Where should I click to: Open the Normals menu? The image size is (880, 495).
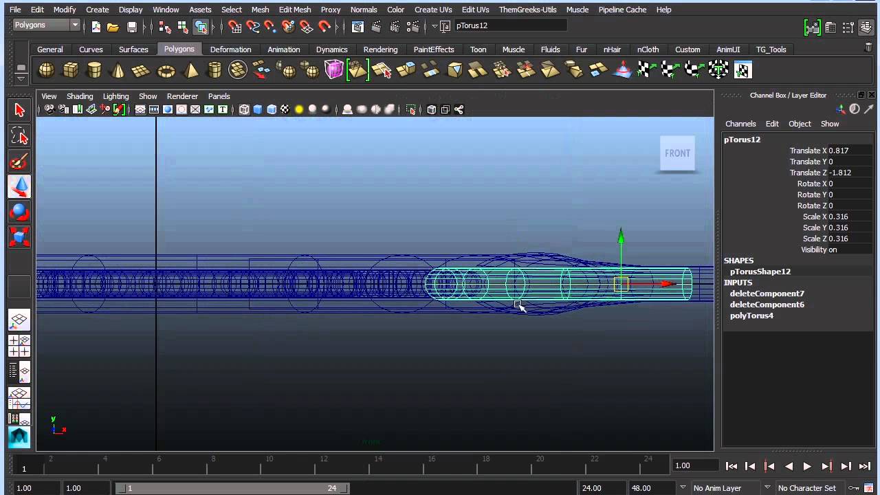pos(364,10)
